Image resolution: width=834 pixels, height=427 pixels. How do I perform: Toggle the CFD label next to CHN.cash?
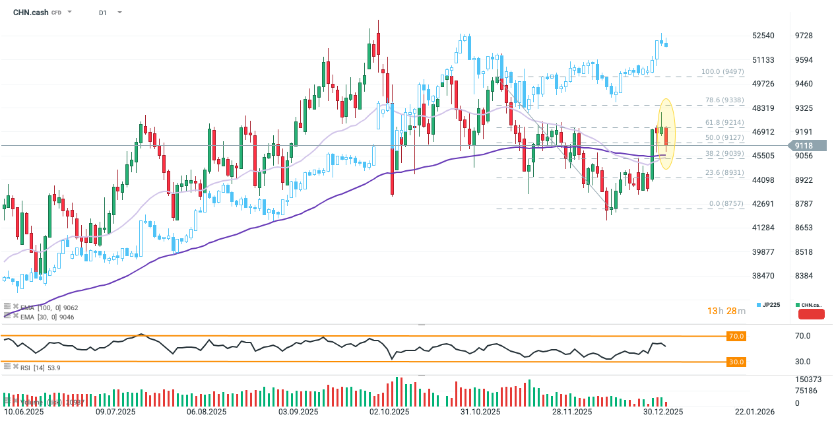pyautogui.click(x=56, y=12)
